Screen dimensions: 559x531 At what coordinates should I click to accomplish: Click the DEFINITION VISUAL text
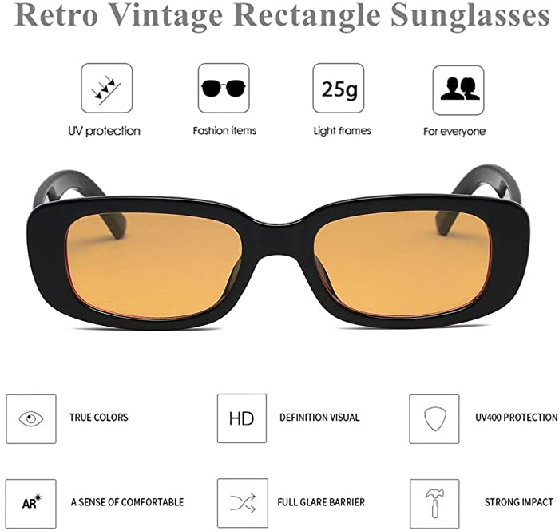[x=319, y=418]
